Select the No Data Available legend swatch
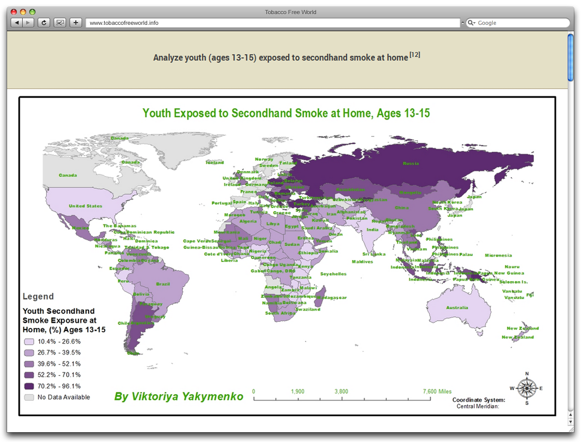The width and height of the screenshot is (581, 442). pos(29,397)
